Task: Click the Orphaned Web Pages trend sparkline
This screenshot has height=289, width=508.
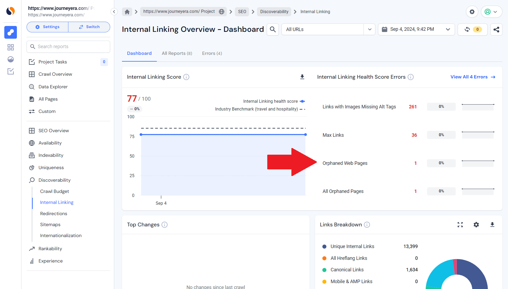Action: [x=478, y=163]
